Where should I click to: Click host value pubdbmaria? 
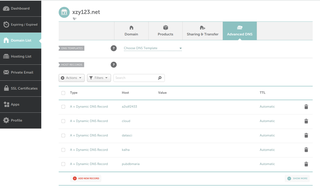[130, 164]
